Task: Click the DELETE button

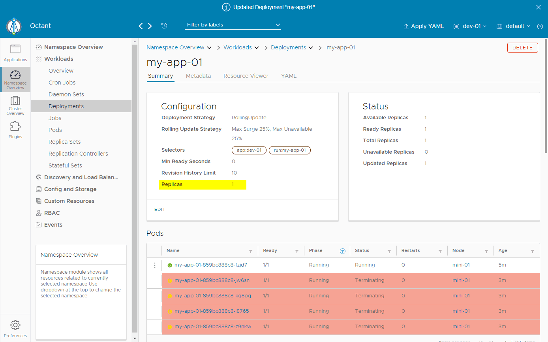Action: (x=523, y=47)
